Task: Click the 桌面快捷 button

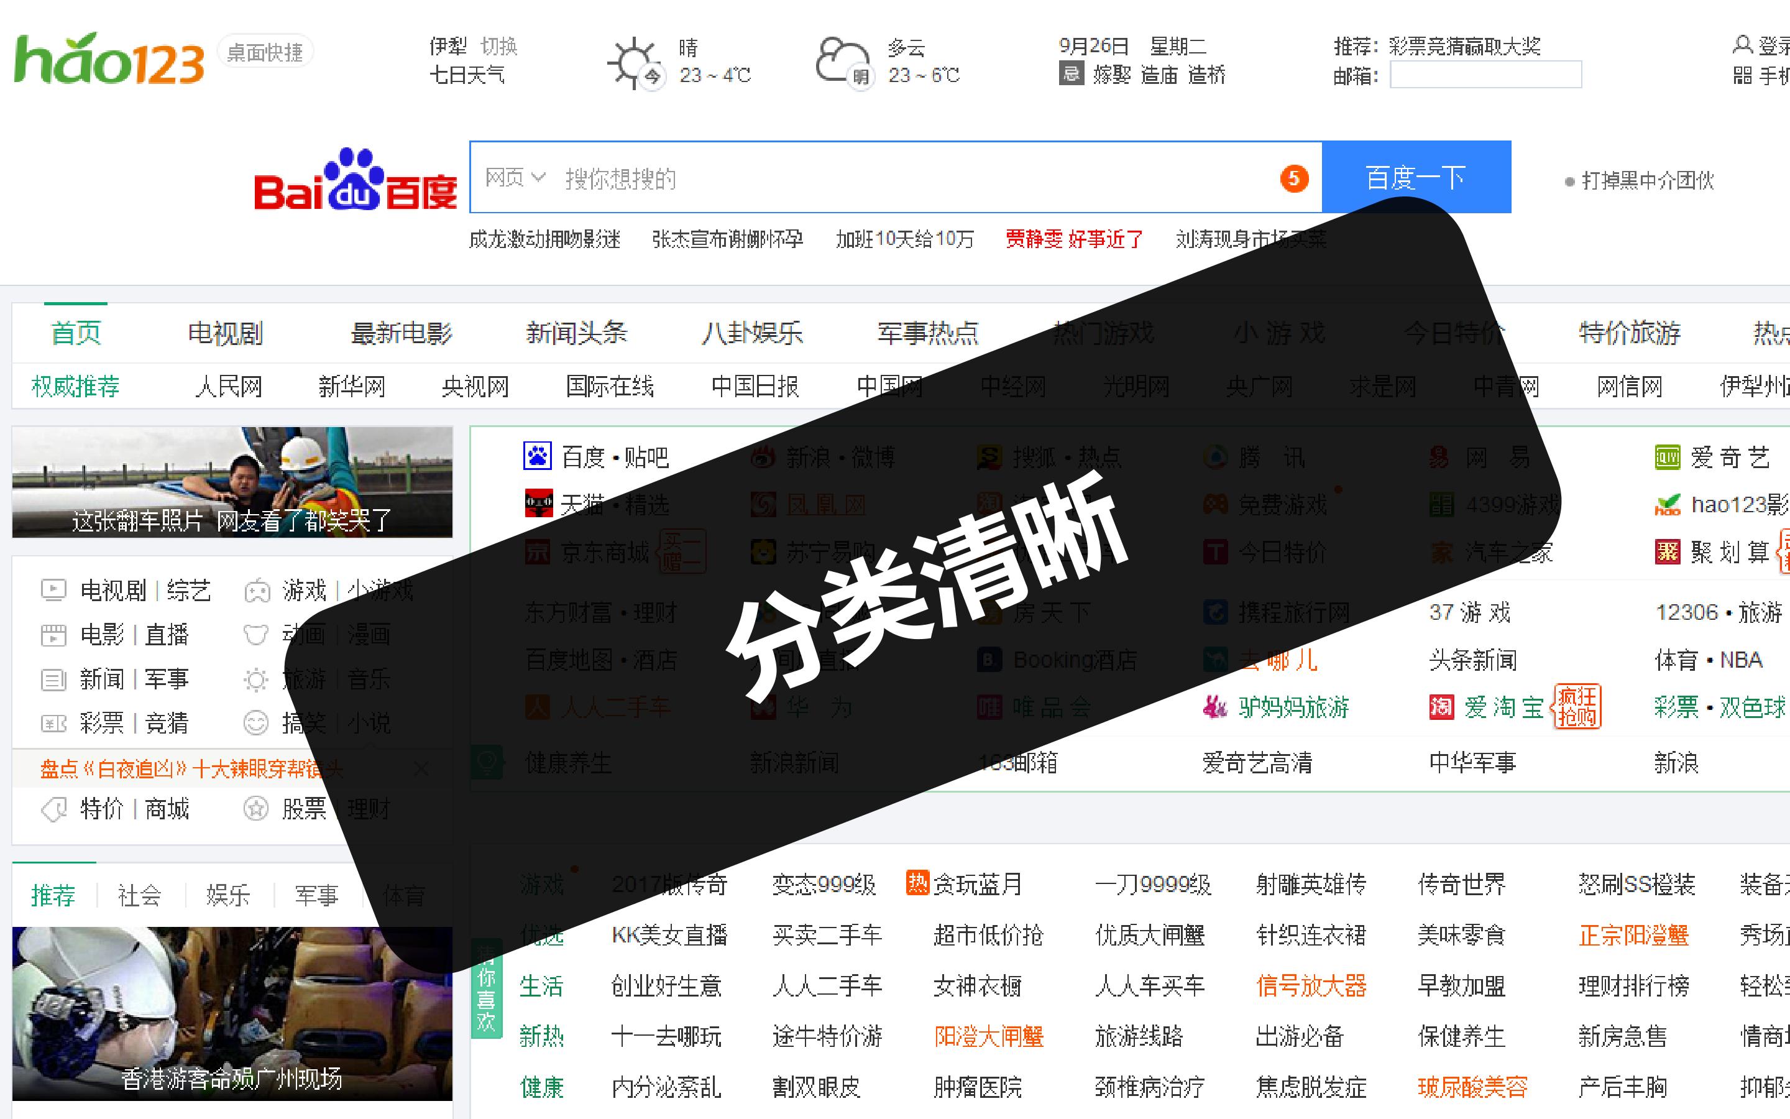Action: coord(265,53)
